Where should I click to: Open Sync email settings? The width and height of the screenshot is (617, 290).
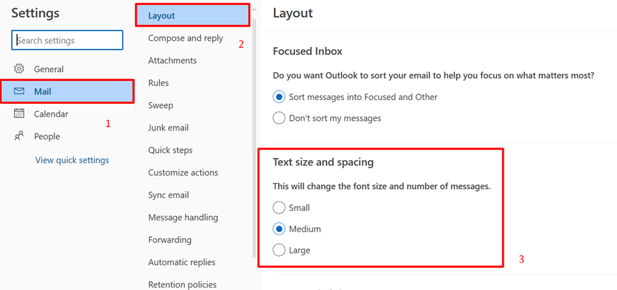[x=168, y=195]
